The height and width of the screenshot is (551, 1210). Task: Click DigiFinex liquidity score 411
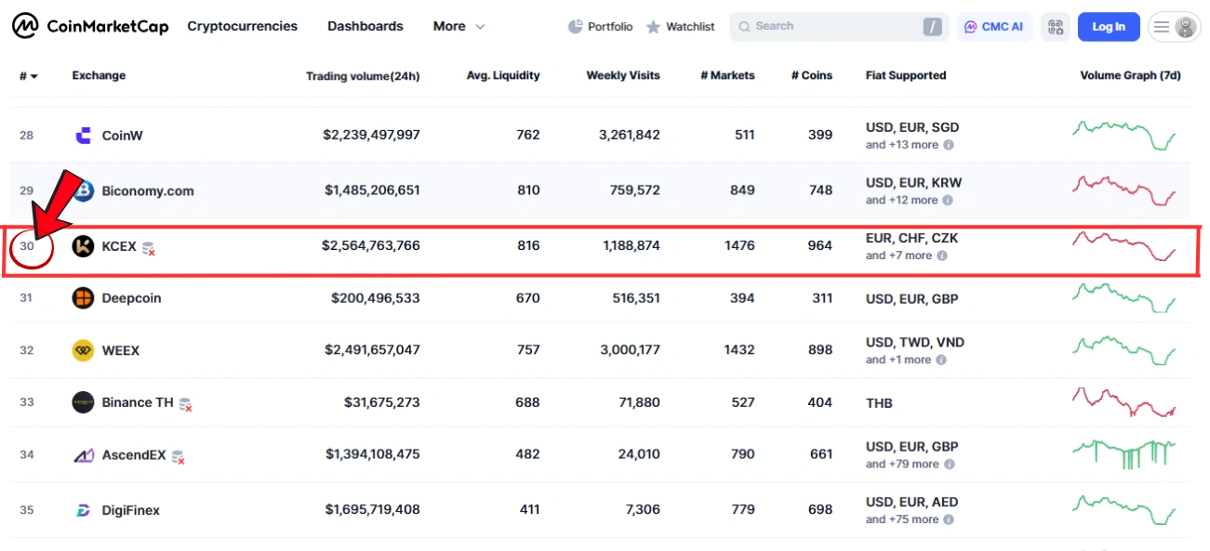coord(528,510)
